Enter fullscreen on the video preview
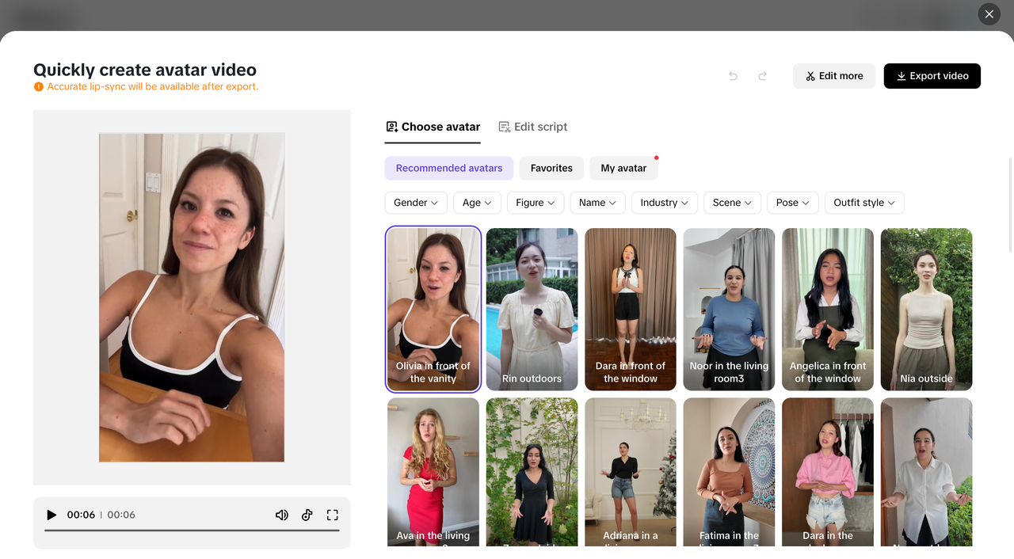Viewport: 1014px width, 559px height. (332, 514)
